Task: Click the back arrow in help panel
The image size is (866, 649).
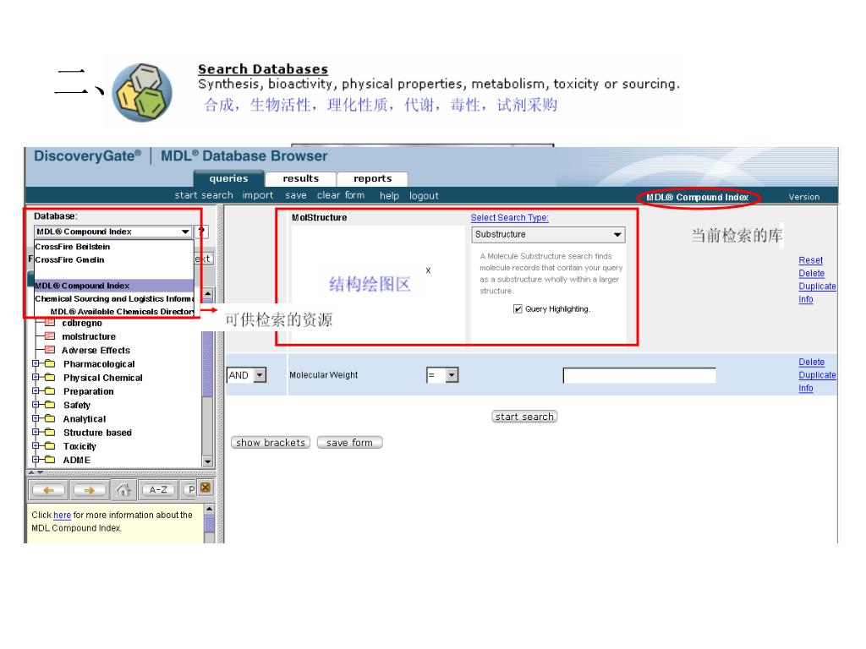Action: click(48, 490)
